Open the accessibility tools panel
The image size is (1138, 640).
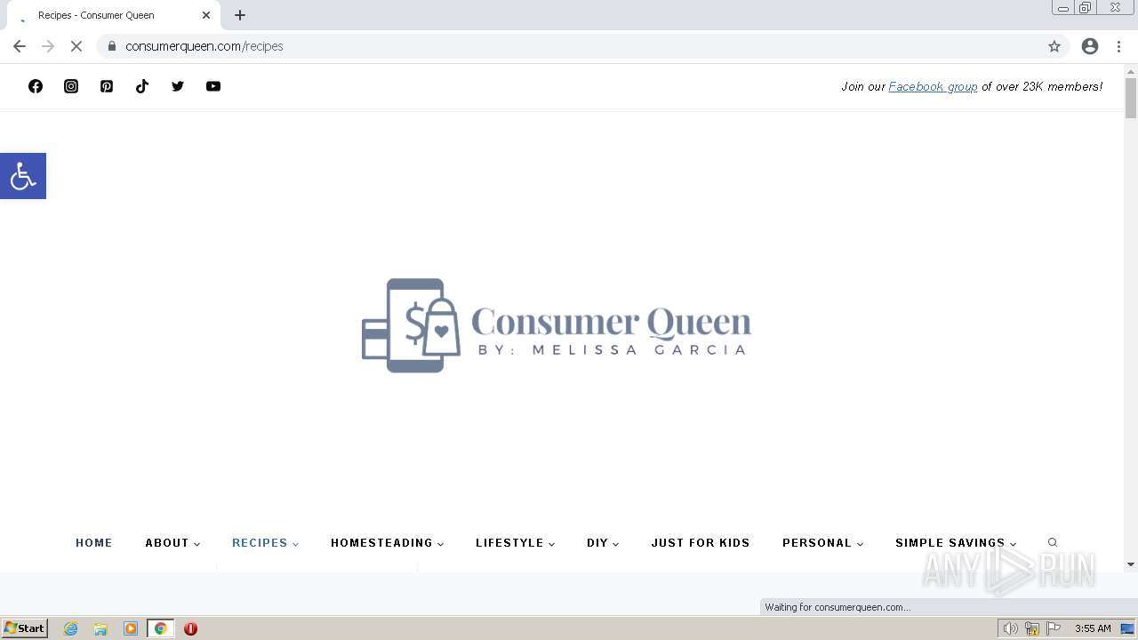click(x=23, y=176)
